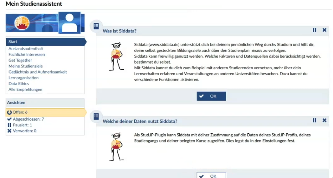Click the 'Was ist Siddata?' card title
Screen dimensions: 333x178
[120, 31]
